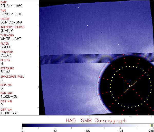Select the exposure value "8.192"

pos(5,72)
